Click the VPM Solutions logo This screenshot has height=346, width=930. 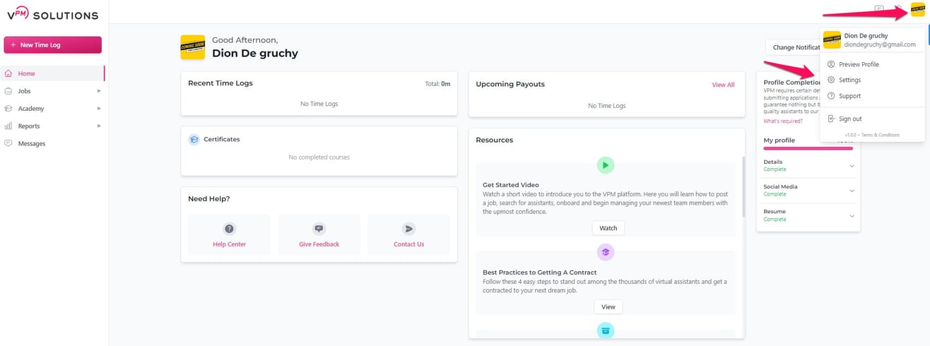point(52,15)
